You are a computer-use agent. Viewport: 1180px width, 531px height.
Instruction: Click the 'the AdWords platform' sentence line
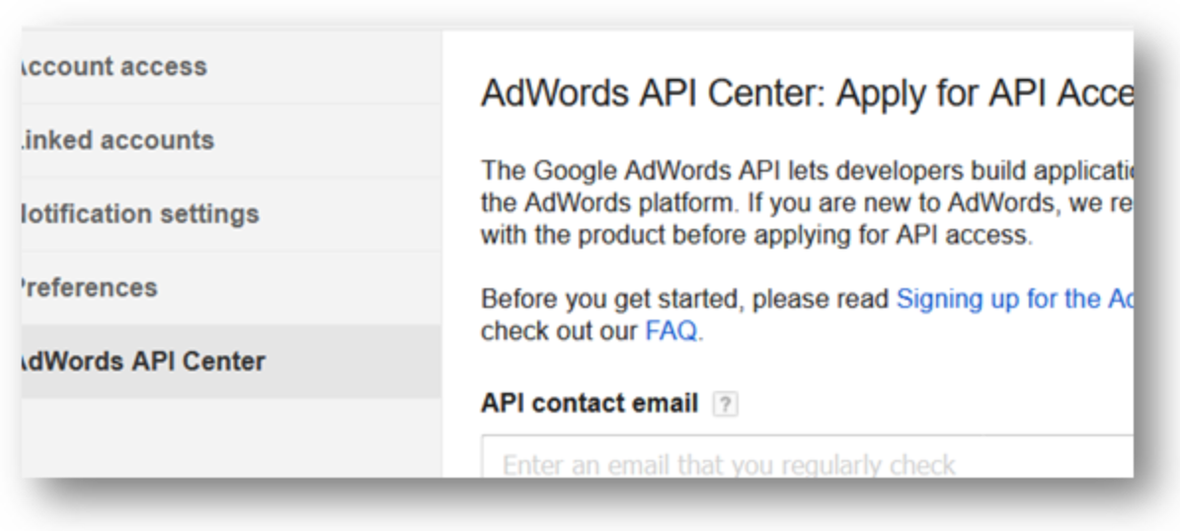[807, 203]
